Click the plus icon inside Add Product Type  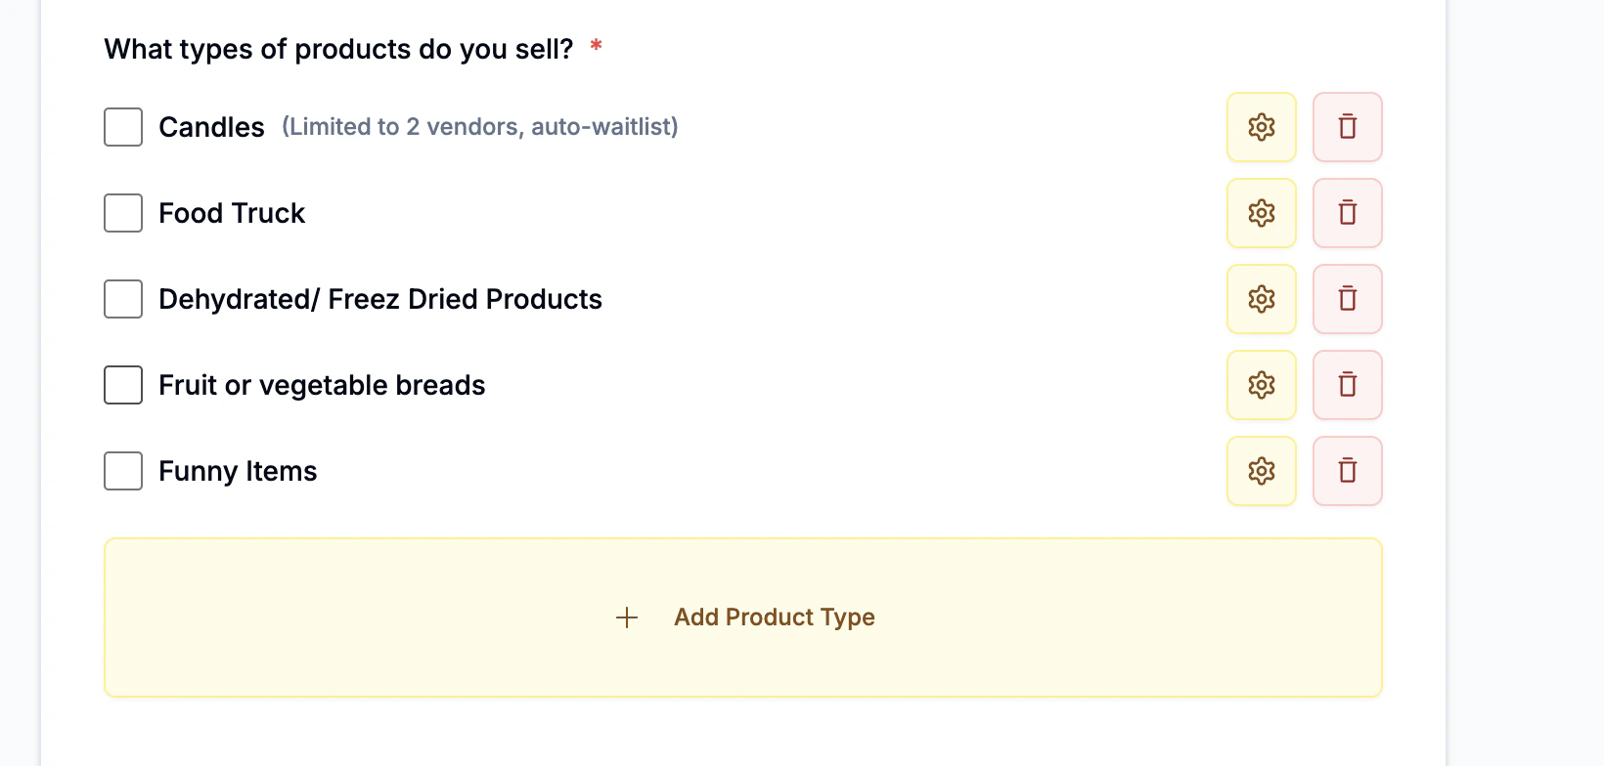point(626,617)
